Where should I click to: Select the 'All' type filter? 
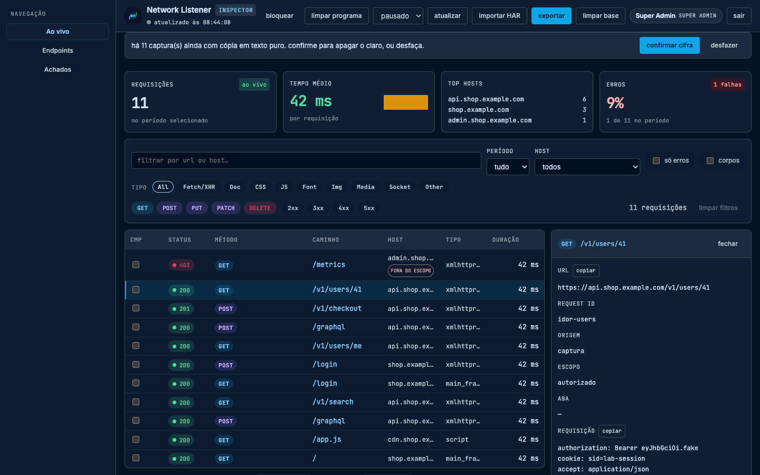pos(163,187)
